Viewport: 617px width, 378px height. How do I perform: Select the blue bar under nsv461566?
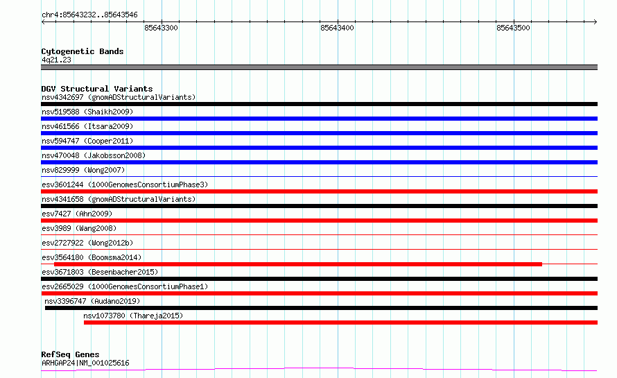coord(319,133)
